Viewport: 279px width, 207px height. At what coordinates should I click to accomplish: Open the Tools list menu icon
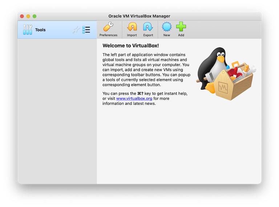(86, 30)
